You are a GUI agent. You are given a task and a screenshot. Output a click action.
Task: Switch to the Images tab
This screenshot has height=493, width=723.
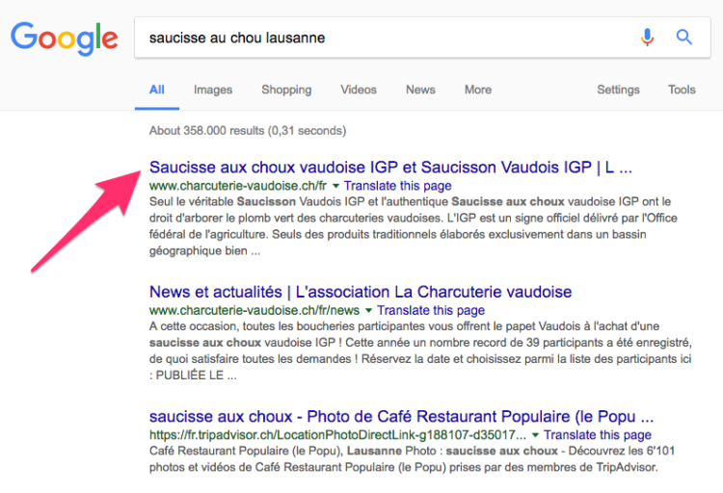[x=213, y=90]
